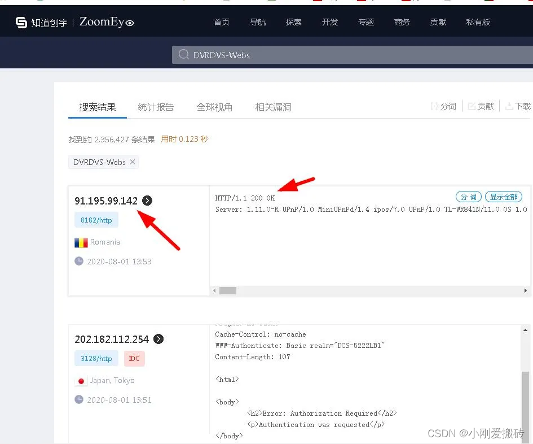Click the 下载 download option
Image resolution: width=533 pixels, height=444 pixels.
click(518, 106)
